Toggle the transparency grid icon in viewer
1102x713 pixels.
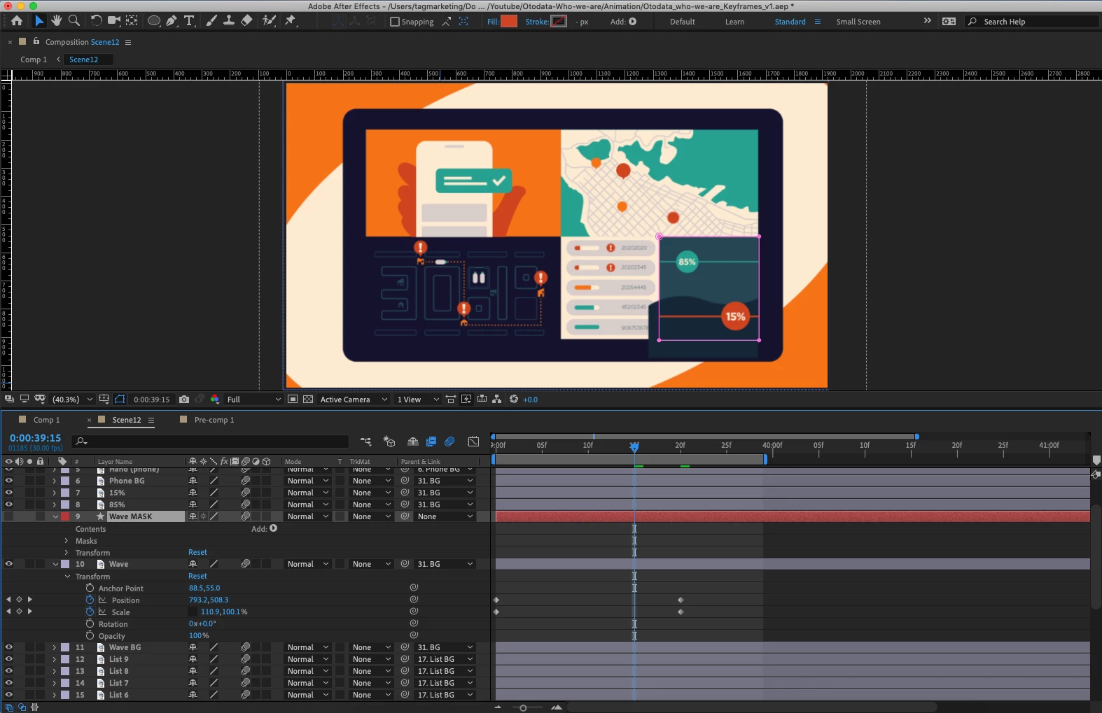point(308,400)
